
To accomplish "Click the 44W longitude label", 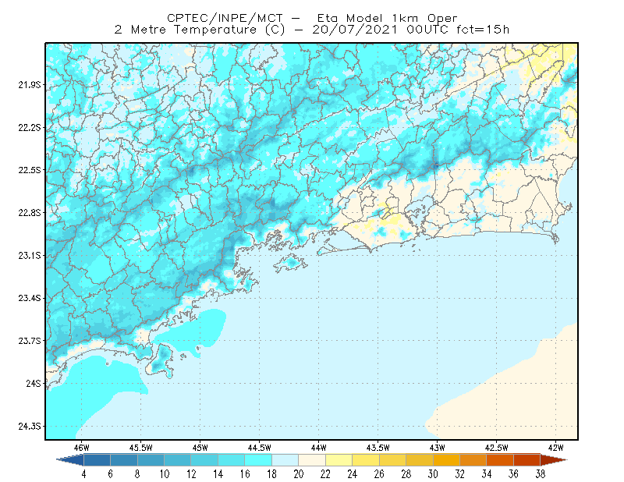I will click(x=319, y=448).
